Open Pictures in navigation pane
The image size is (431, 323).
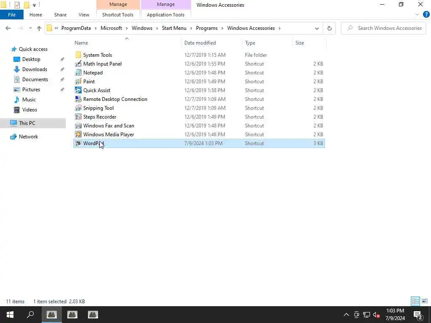point(31,90)
